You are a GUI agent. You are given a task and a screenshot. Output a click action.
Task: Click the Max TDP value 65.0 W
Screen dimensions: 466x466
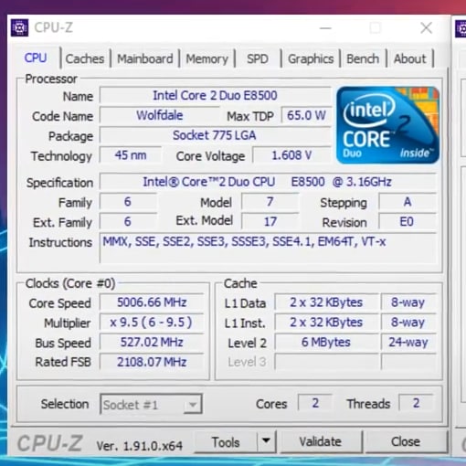click(306, 115)
